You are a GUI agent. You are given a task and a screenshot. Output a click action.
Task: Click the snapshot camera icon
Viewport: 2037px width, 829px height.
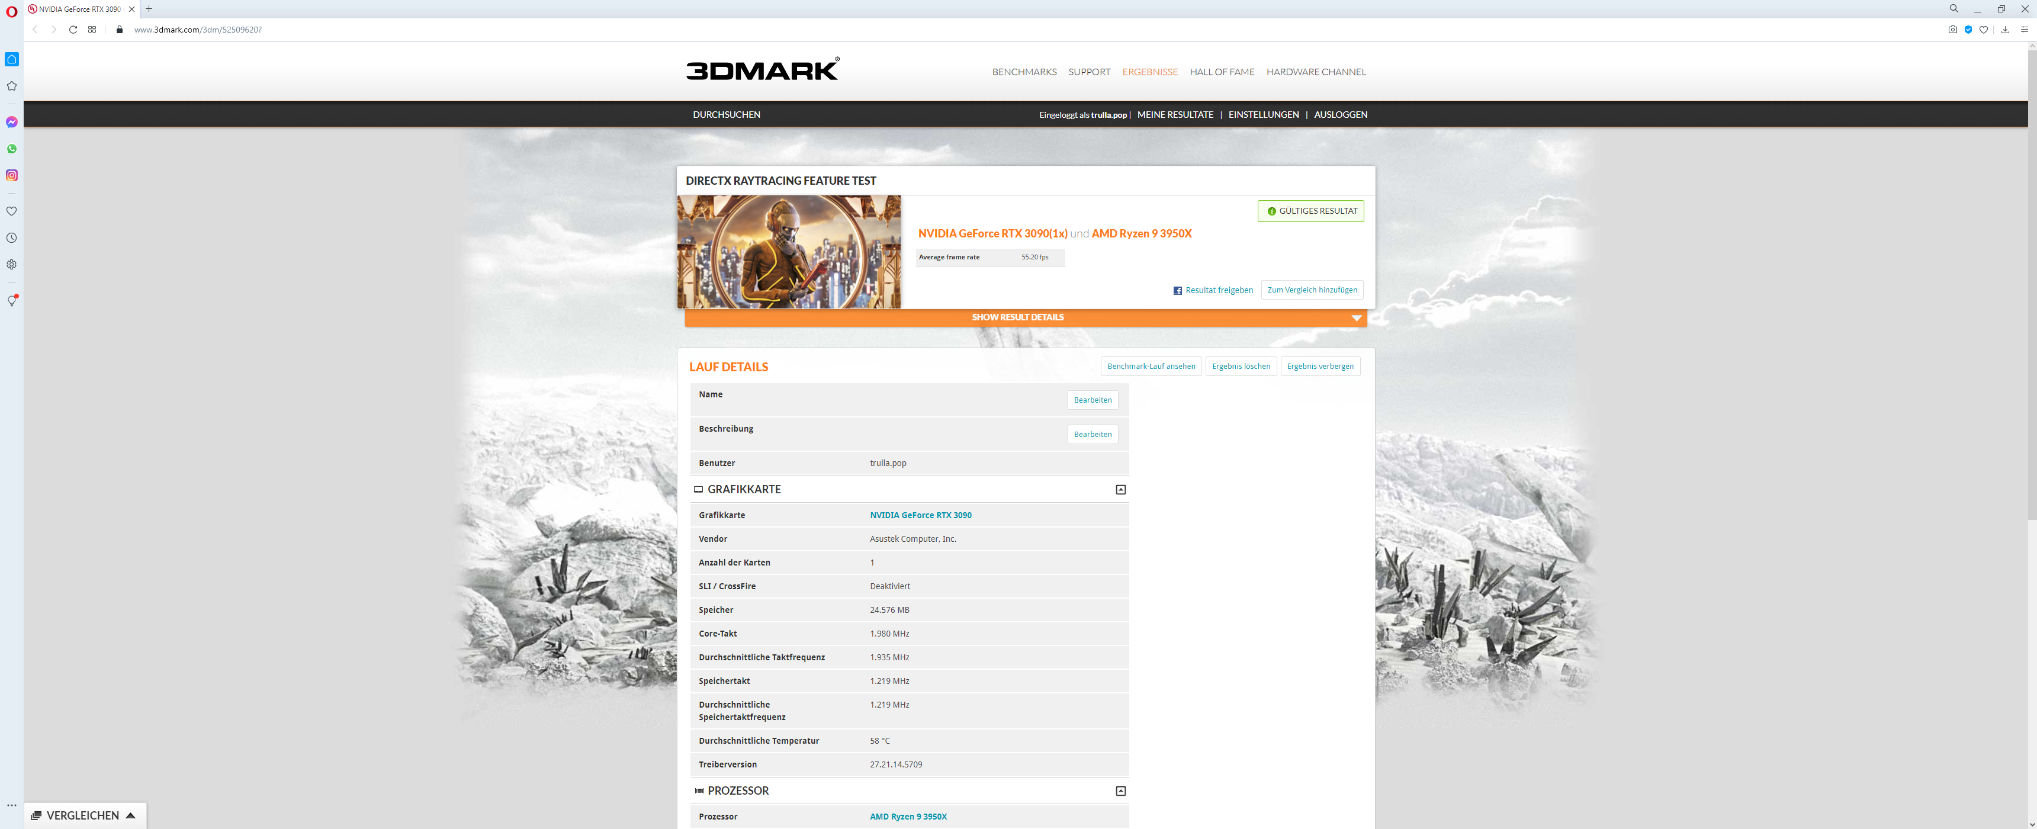click(1952, 29)
